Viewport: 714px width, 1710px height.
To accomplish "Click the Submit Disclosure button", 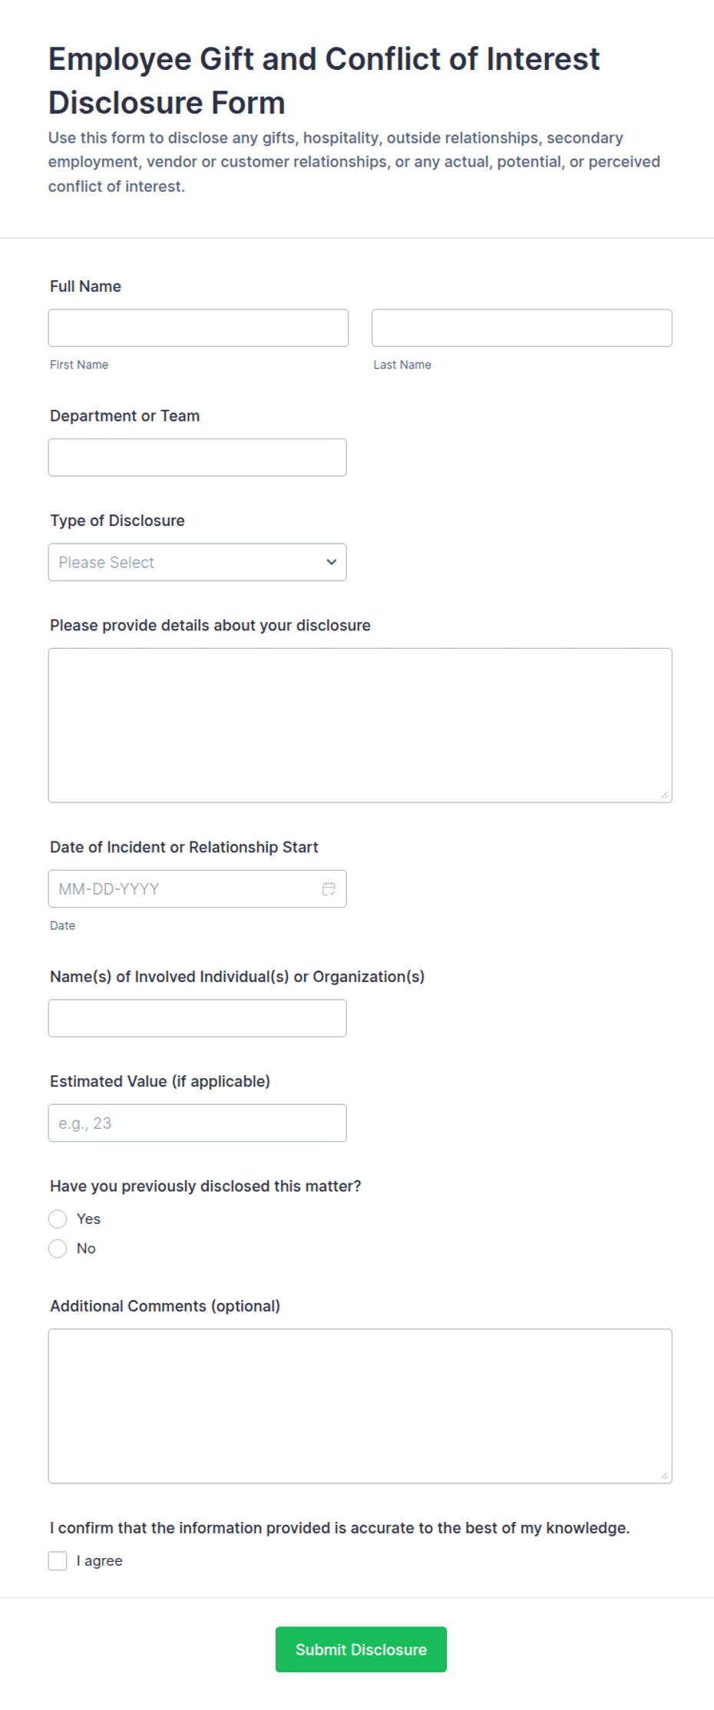I will 361,1649.
